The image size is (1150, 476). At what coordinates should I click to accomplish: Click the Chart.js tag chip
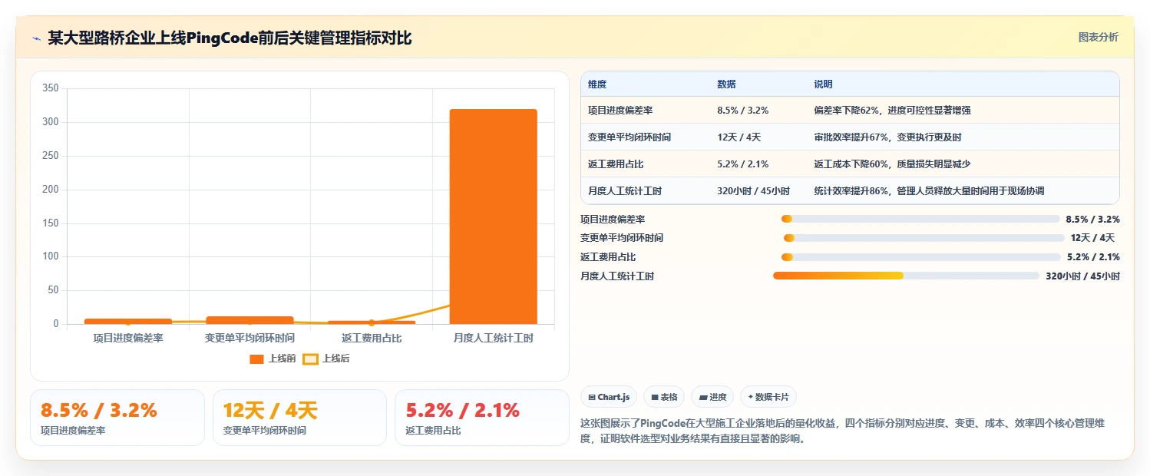click(x=609, y=397)
